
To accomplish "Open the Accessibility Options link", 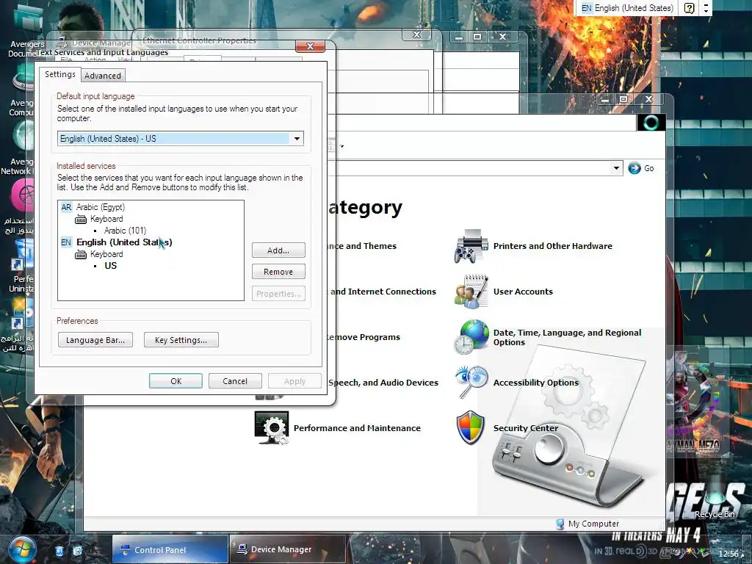I will point(535,382).
